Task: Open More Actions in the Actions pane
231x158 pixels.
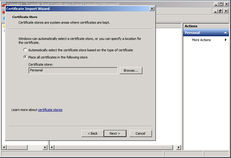Action: 201,40
